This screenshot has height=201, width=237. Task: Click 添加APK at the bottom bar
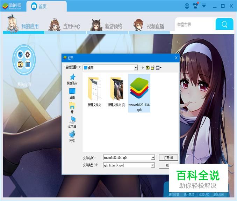pos(204,194)
